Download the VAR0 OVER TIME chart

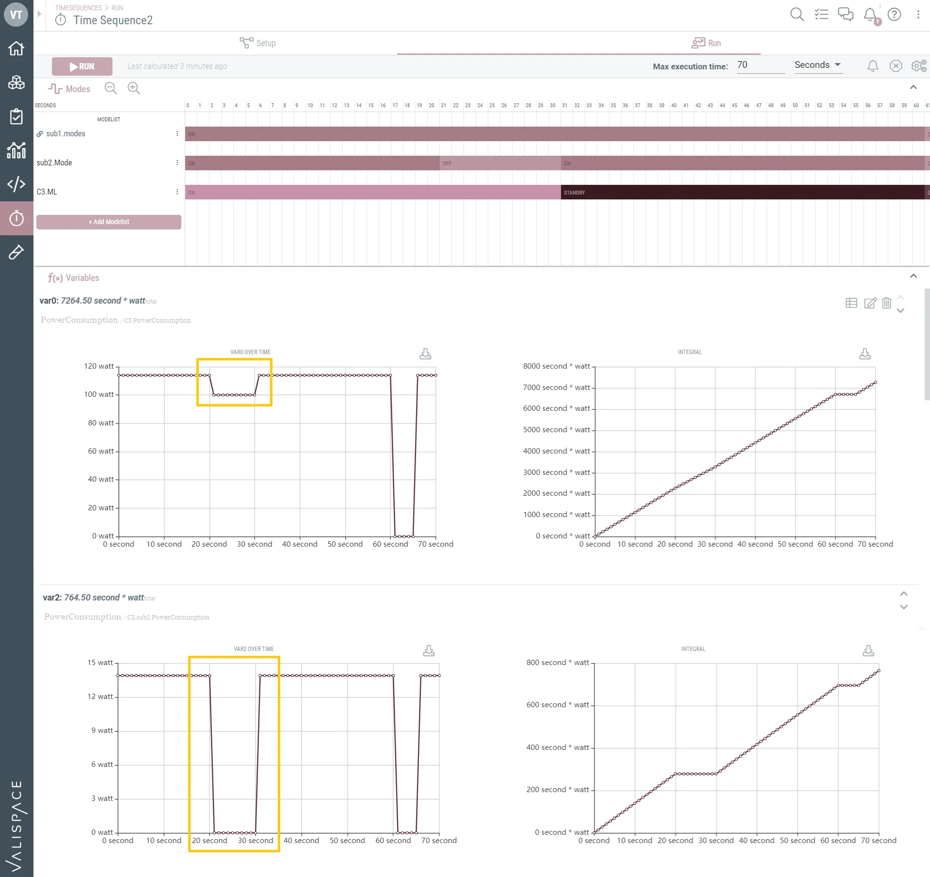[x=425, y=354]
